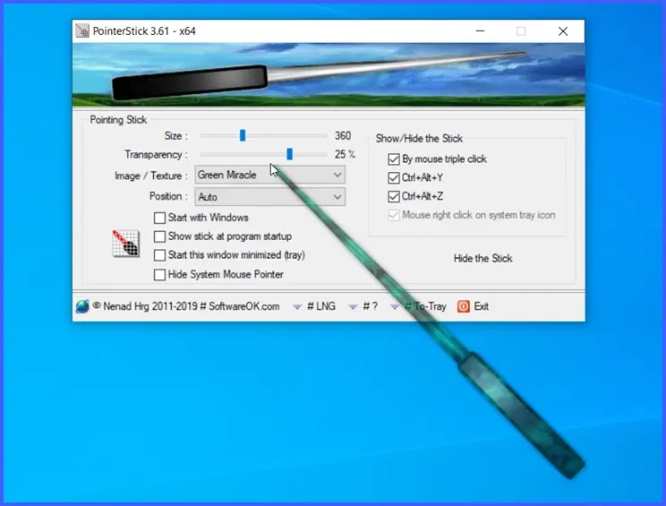Check Start this window minimized (tray)
The image size is (666, 506).
coord(159,255)
